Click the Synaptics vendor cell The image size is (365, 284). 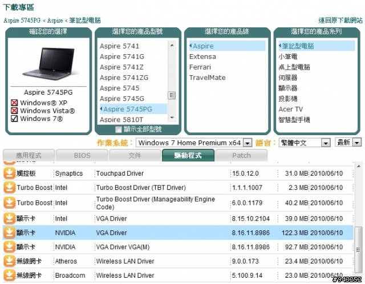[69, 173]
